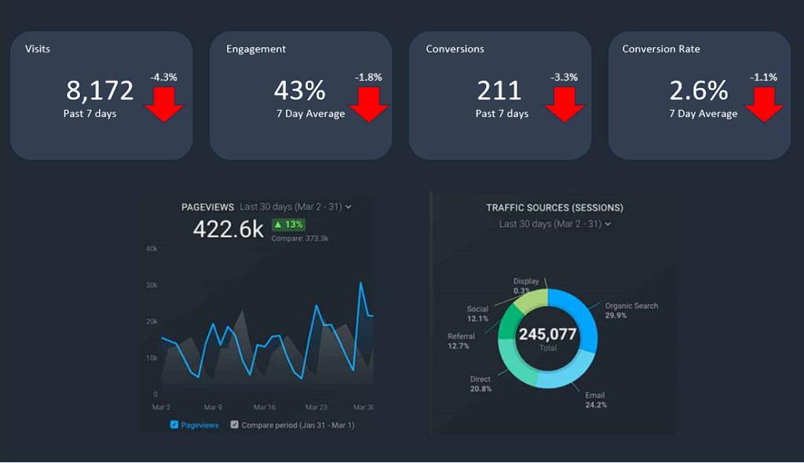The height and width of the screenshot is (463, 804).
Task: Click the red decline arrow on Engagement card
Action: (369, 102)
